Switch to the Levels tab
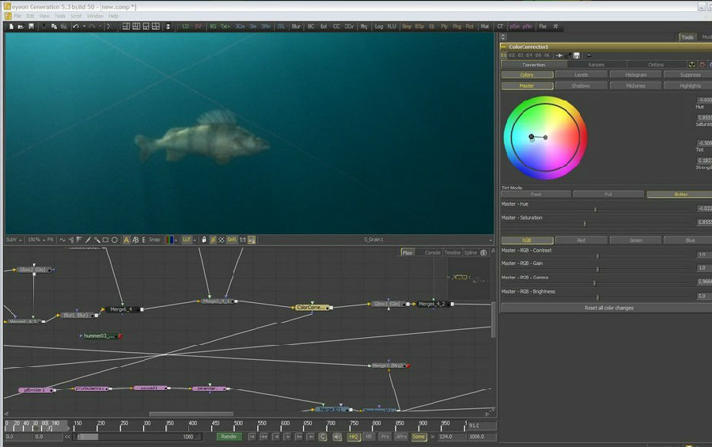The height and width of the screenshot is (447, 712). tap(581, 75)
